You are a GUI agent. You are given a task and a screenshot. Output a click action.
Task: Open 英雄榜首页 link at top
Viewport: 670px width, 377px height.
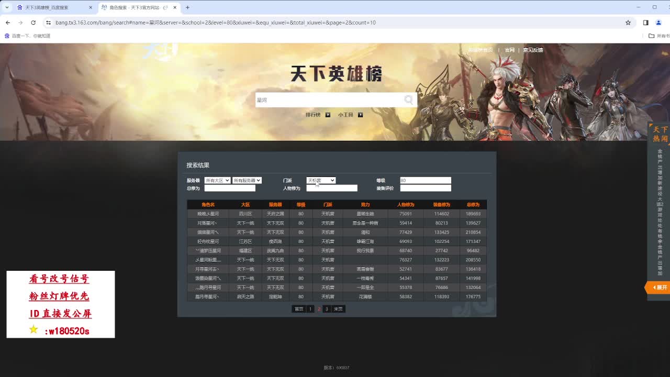click(480, 50)
